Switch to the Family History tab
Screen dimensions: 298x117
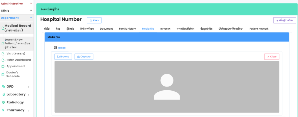127,29
